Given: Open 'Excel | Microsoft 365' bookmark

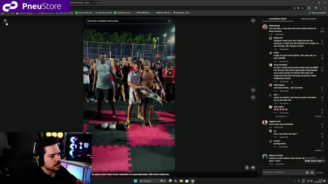Looking at the screenshot, I should point(104,13).
